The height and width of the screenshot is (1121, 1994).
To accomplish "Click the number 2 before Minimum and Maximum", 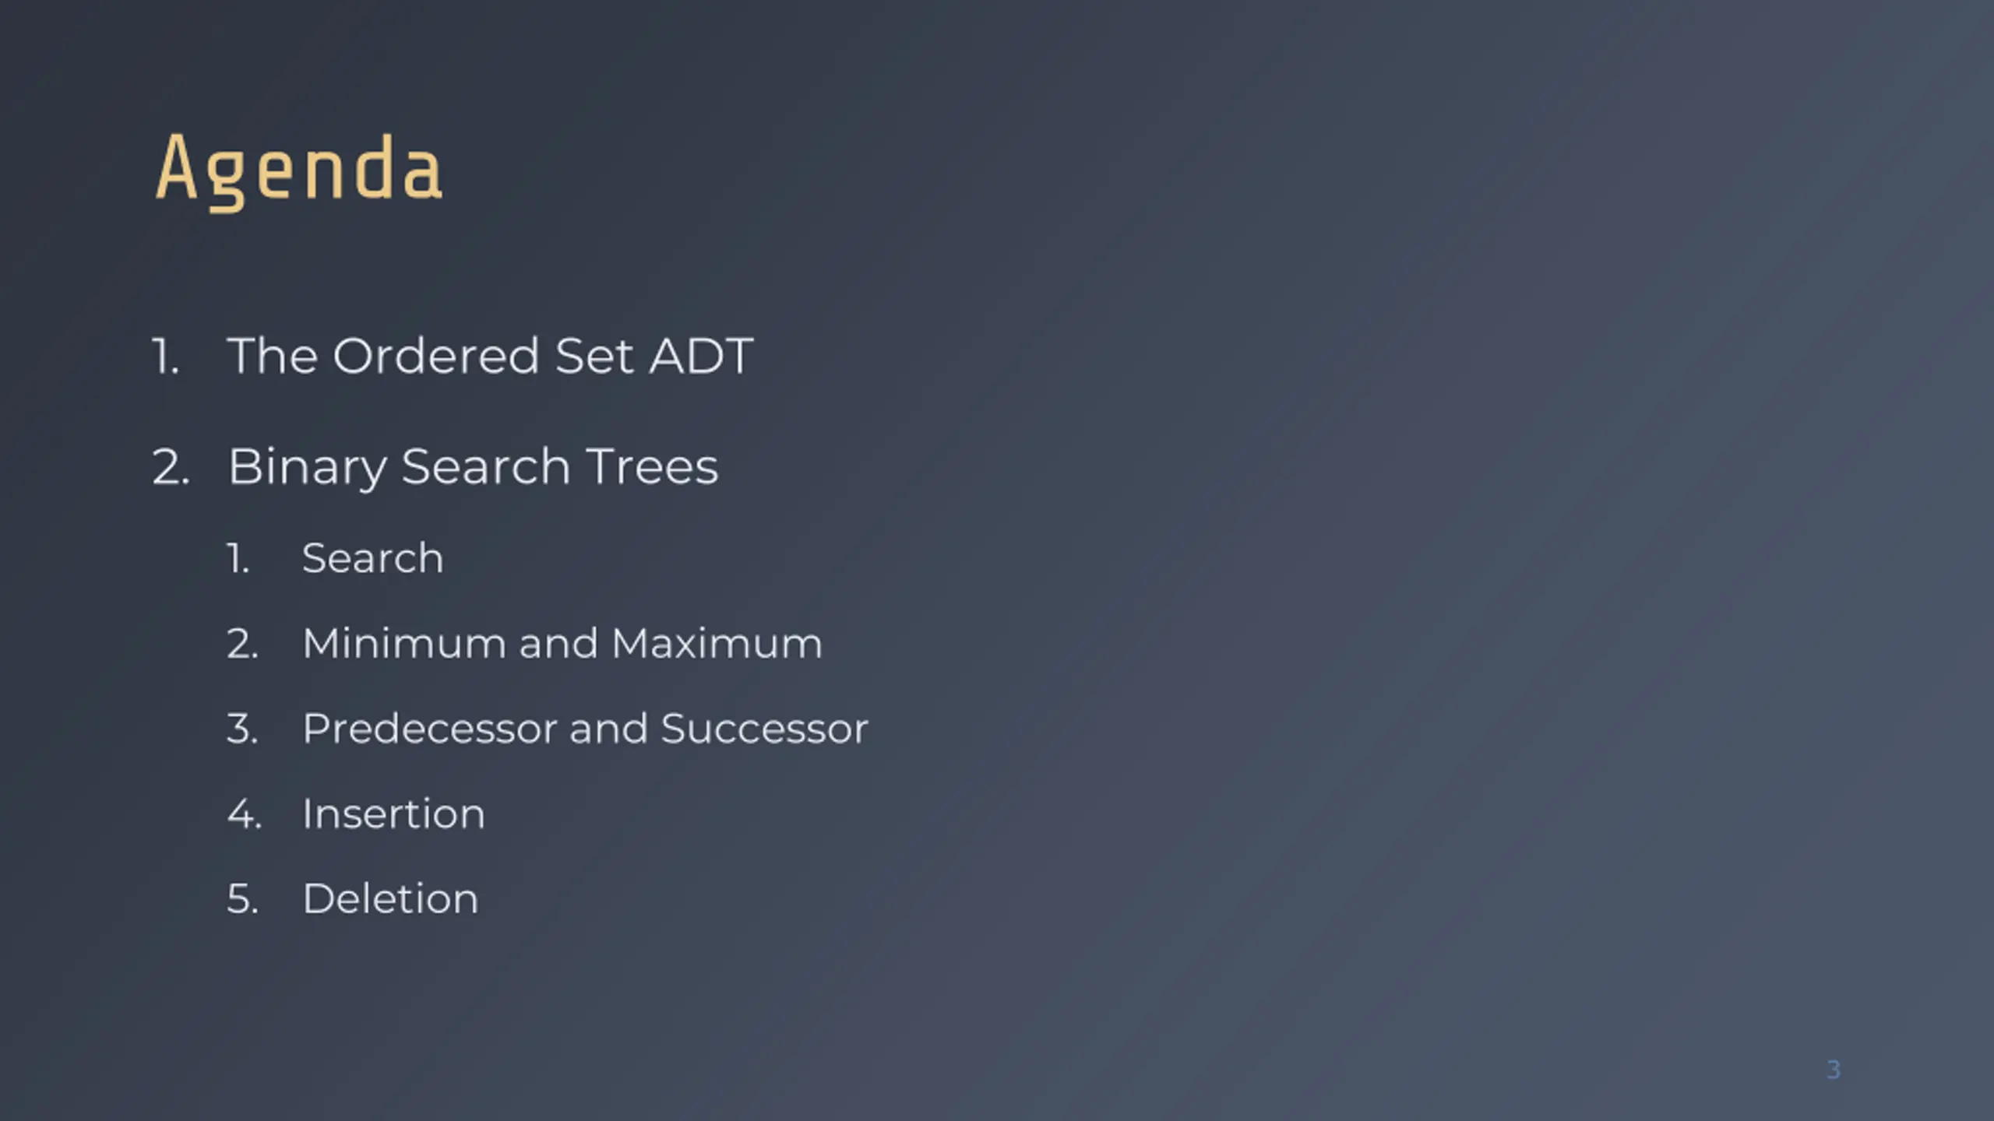I will click(x=242, y=645).
